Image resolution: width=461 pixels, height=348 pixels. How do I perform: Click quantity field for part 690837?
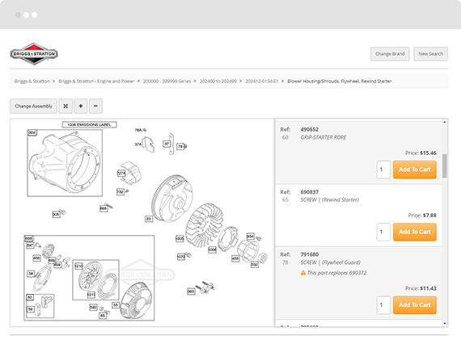(x=383, y=232)
